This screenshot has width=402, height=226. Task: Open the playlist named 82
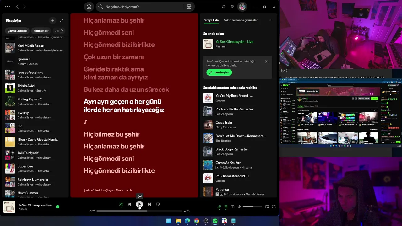click(x=35, y=128)
